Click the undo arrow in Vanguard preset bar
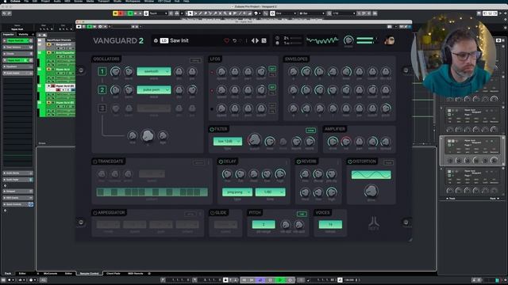 234,40
